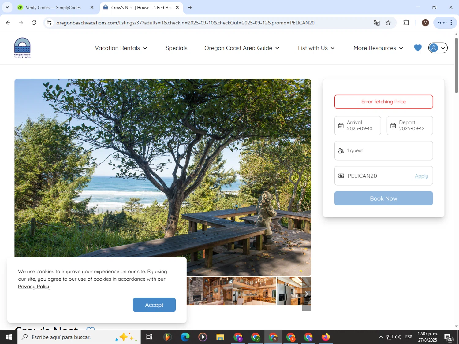Go back in browser history
This screenshot has height=344, width=459.
tap(8, 23)
